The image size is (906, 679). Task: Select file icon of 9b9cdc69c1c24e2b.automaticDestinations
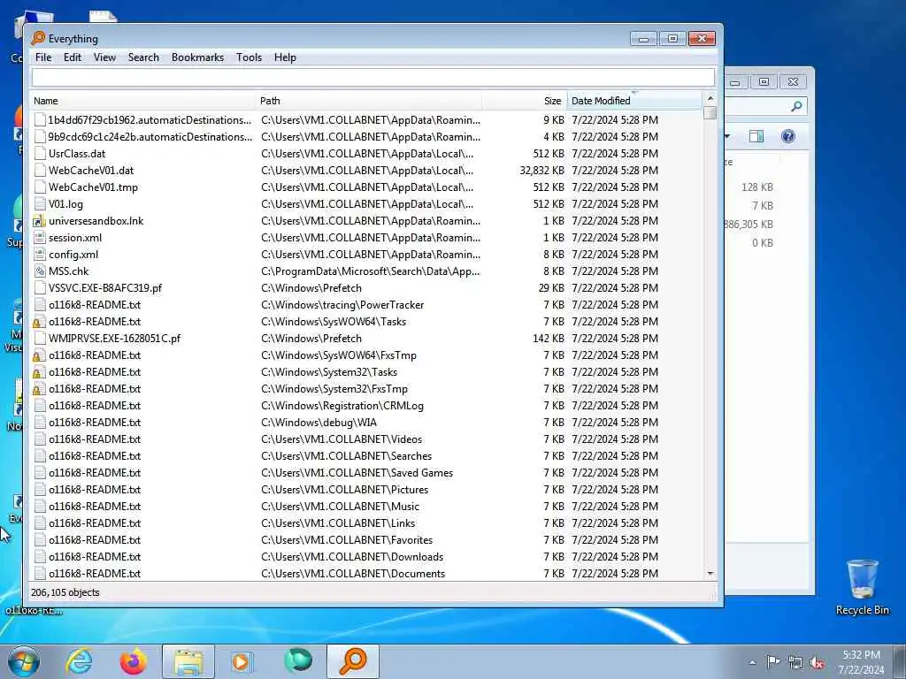39,137
